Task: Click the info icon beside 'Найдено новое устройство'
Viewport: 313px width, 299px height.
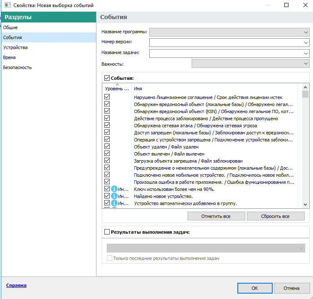Action: (x=114, y=196)
